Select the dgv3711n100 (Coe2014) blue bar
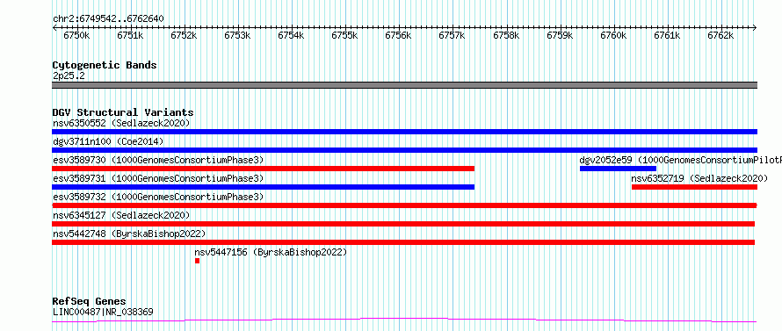 click(404, 150)
